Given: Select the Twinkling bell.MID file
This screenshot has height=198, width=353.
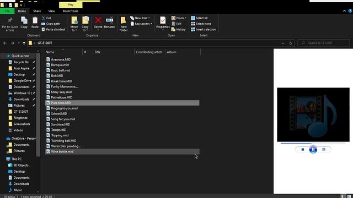Looking at the screenshot, I should pyautogui.click(x=63, y=141).
